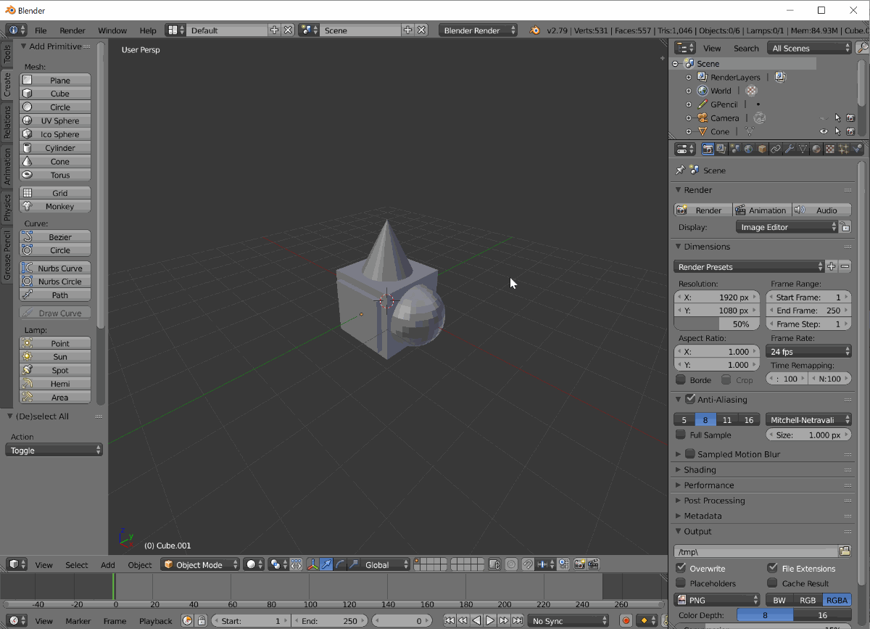Enable the Cache Result checkbox
Screen dimensions: 870x629
[x=772, y=583]
